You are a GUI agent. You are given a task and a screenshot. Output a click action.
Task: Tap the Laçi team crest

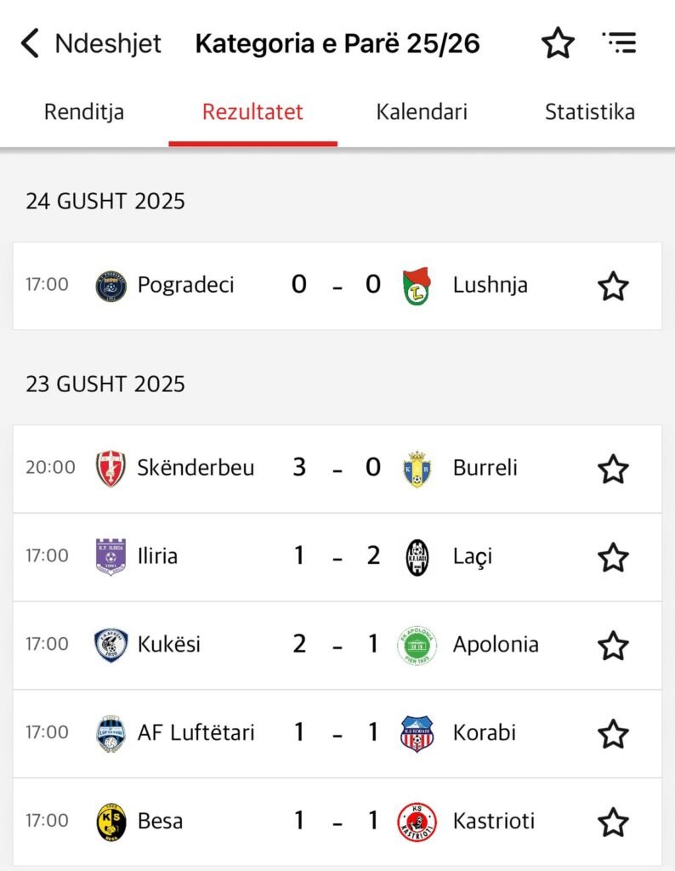pyautogui.click(x=417, y=557)
